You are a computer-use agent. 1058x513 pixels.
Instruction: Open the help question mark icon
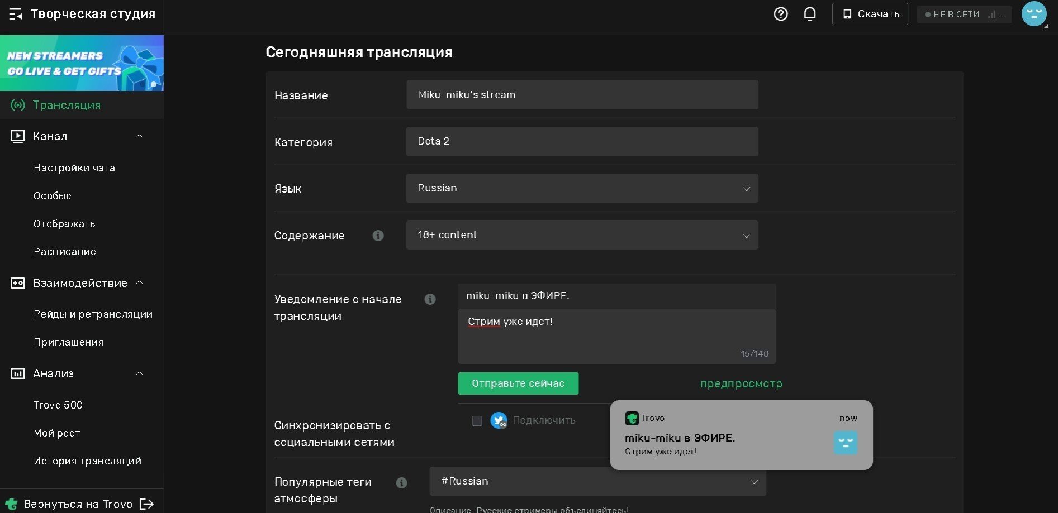click(x=781, y=14)
